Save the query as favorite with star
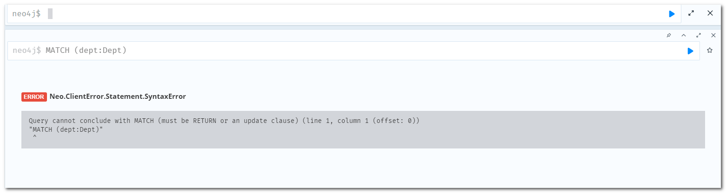726x193 pixels. pyautogui.click(x=710, y=51)
